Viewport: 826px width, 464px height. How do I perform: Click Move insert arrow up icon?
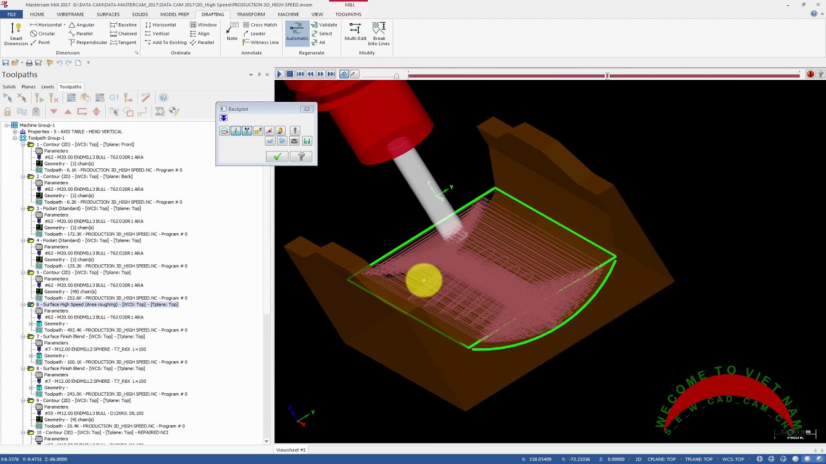coord(68,111)
